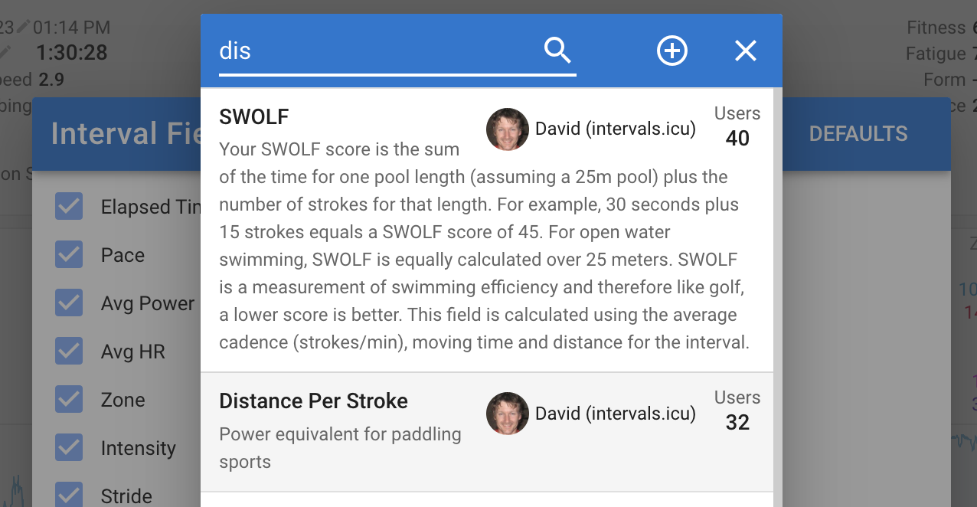Click David's avatar on SWOLF entry

coord(508,129)
